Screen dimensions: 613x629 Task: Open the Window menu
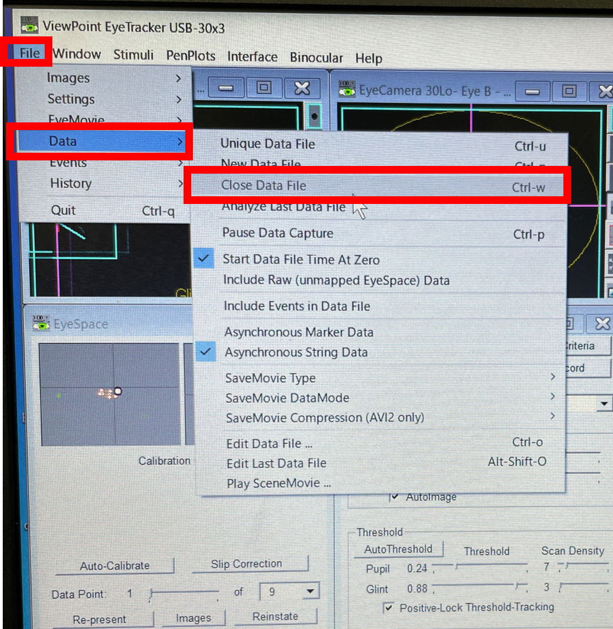(x=77, y=54)
